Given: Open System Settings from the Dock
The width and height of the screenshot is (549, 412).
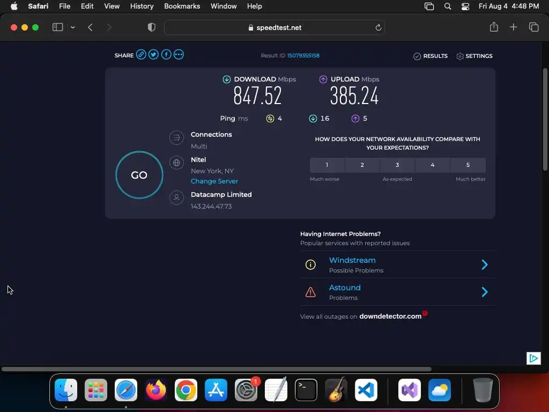Looking at the screenshot, I should point(246,390).
